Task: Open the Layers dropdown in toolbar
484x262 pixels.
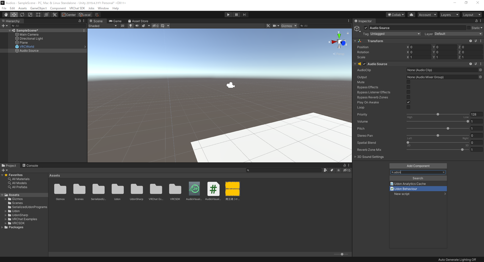Action: 449,15
